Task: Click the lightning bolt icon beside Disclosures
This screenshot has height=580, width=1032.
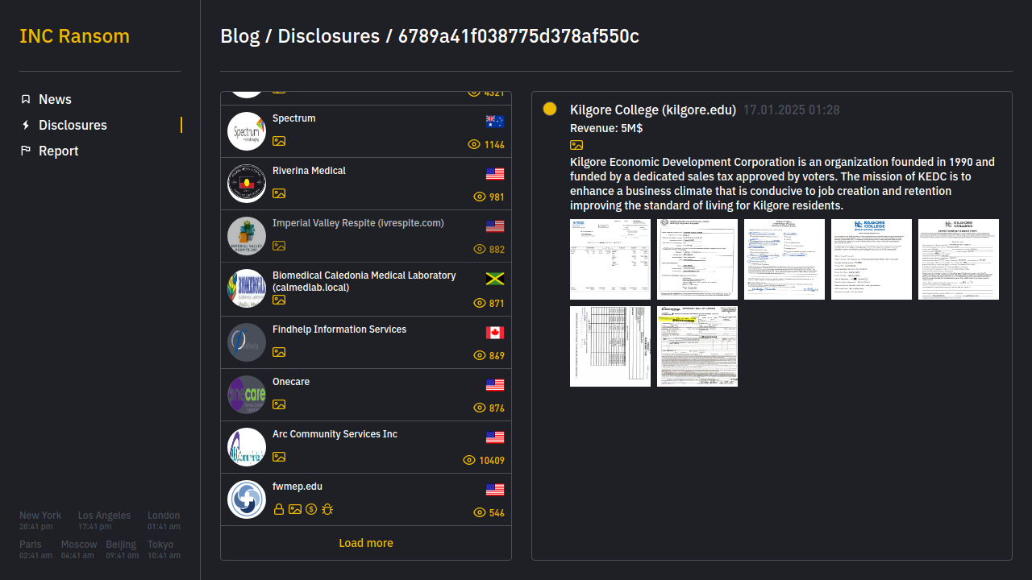Action: pos(26,125)
